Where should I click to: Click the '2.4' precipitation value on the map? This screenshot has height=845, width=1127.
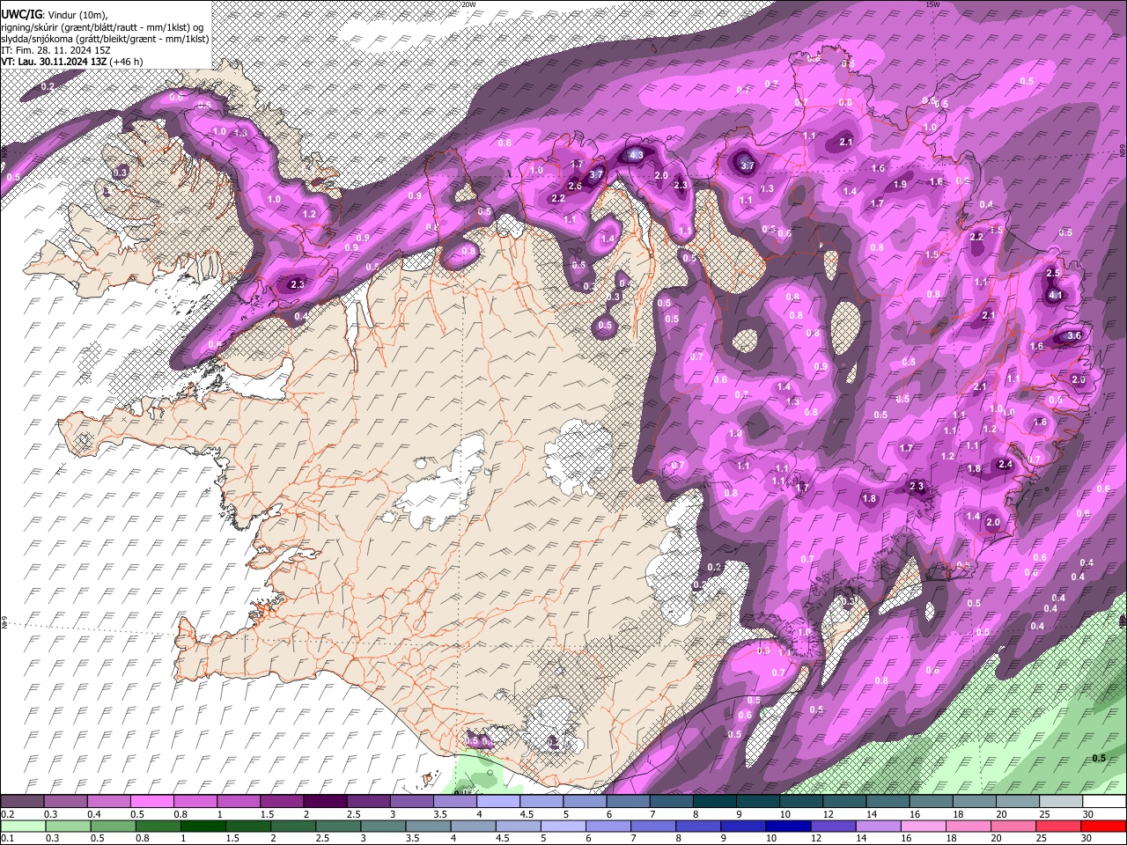(x=1005, y=464)
